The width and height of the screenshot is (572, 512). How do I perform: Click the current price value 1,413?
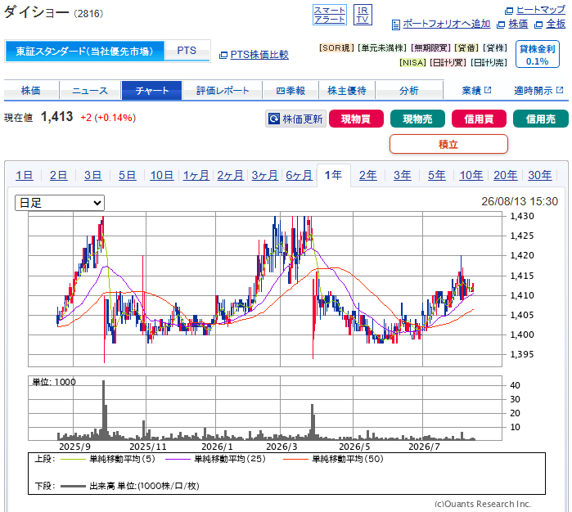tap(57, 117)
